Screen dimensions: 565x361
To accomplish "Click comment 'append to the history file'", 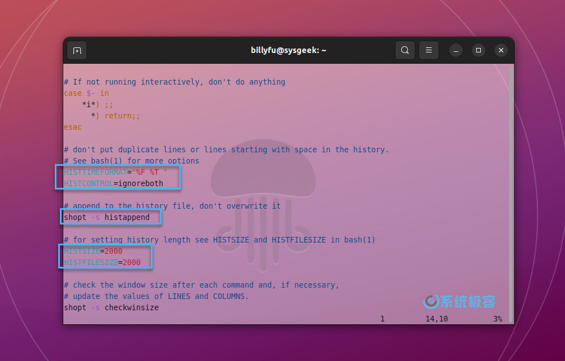I will pos(172,206).
